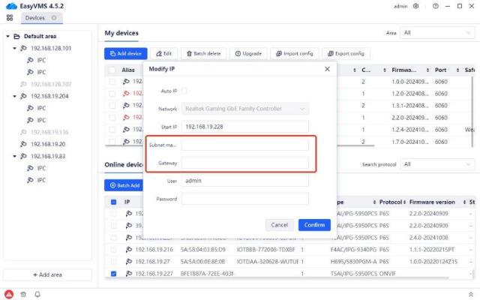This screenshot has width=480, height=300.
Task: Select 192.168.19.20 in device tree
Action: click(x=46, y=144)
